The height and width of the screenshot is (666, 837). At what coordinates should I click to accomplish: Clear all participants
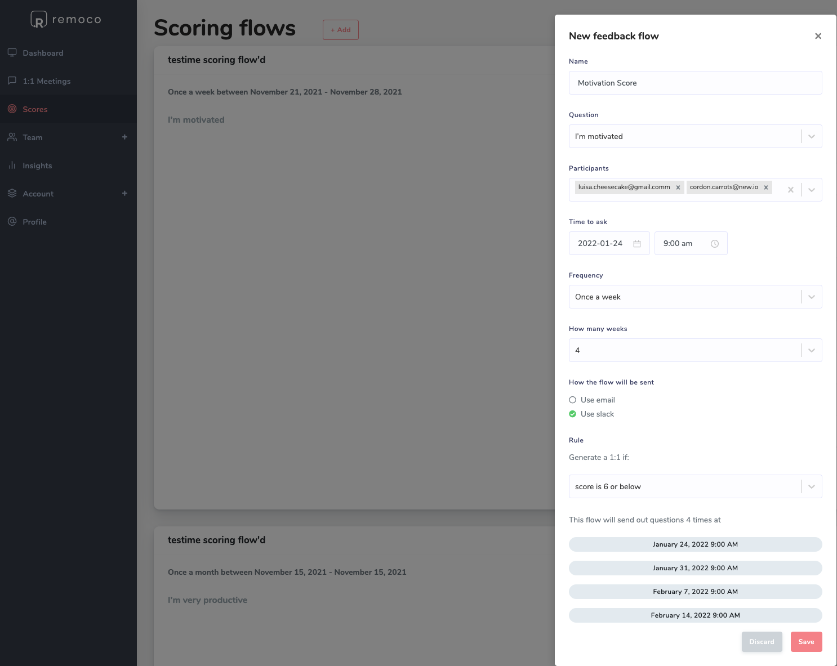tap(791, 190)
